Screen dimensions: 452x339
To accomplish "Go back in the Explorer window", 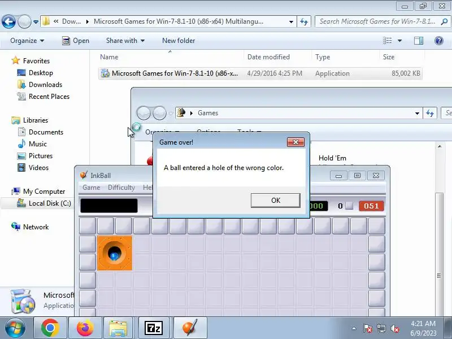I will tap(8, 21).
